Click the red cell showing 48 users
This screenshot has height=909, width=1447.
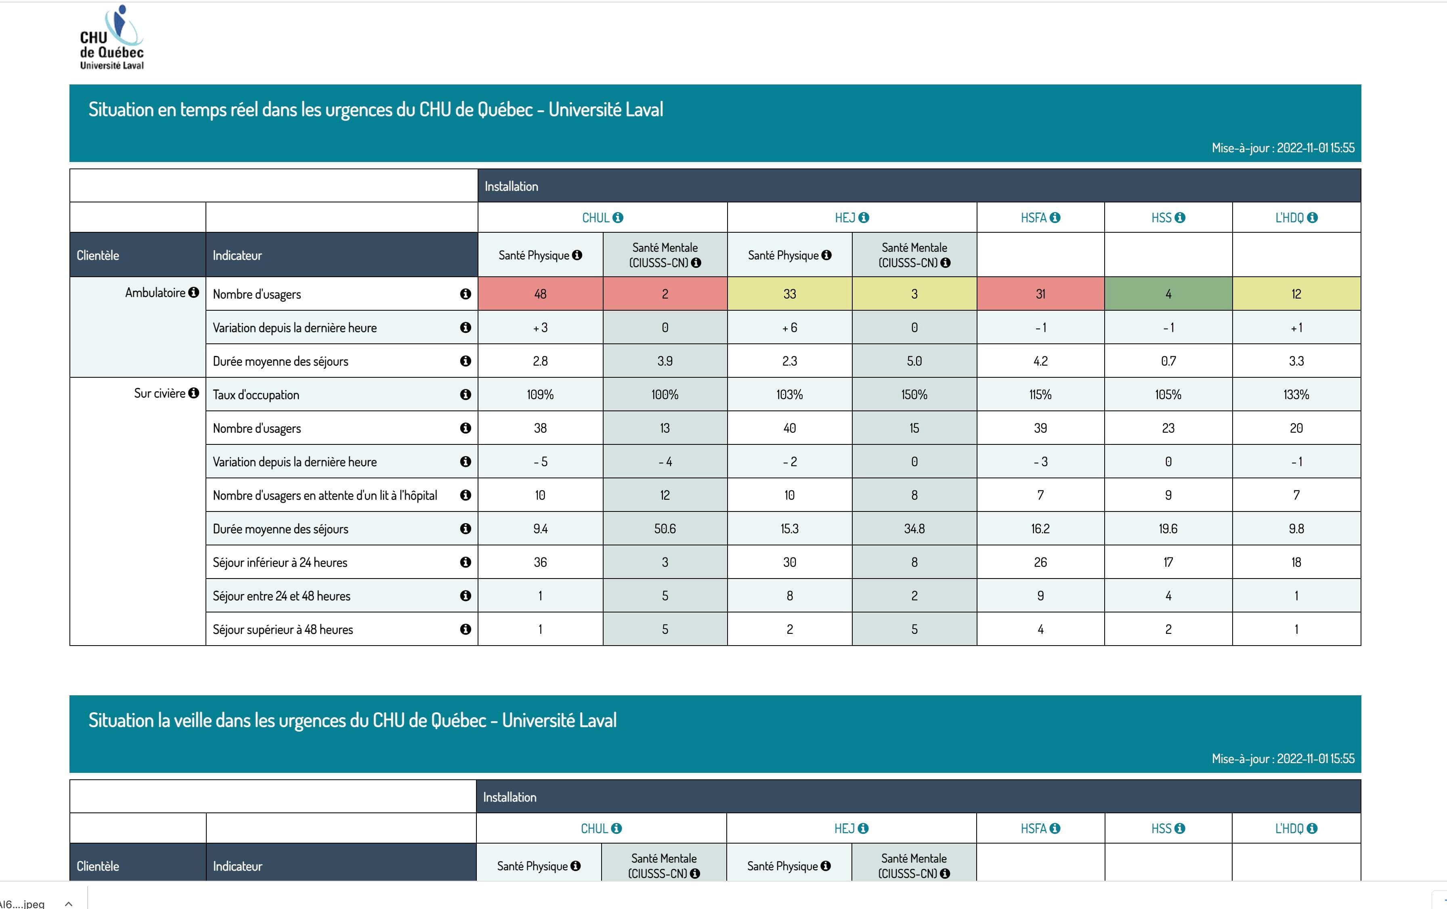(x=540, y=294)
